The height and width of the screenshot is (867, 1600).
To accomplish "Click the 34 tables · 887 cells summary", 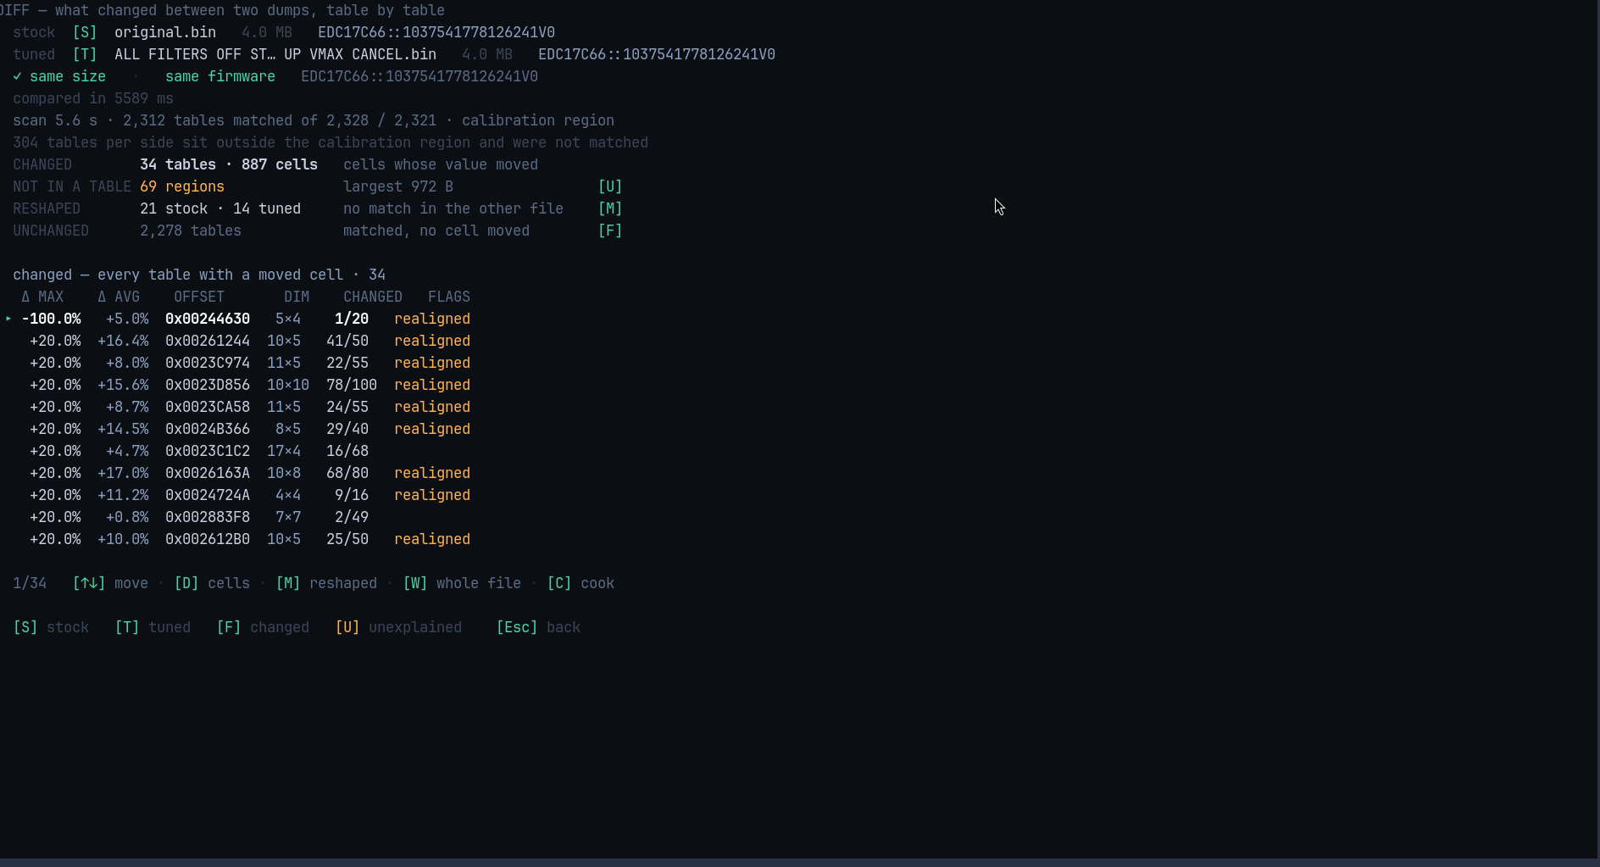I will pyautogui.click(x=229, y=164).
